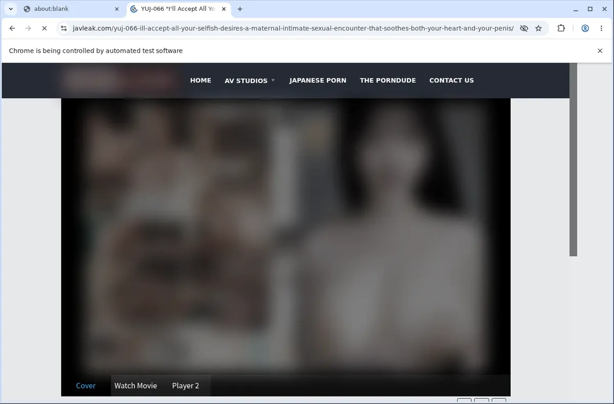Expand the tab search dropdown arrow
614x404 pixels.
click(x=11, y=9)
